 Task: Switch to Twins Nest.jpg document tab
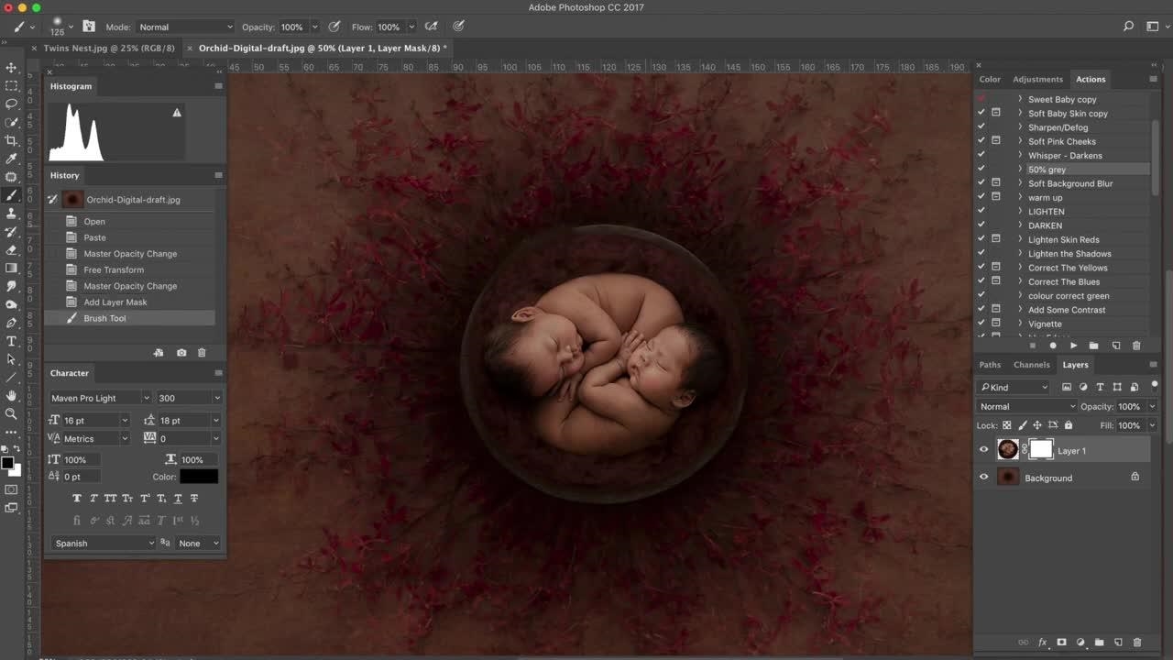108,48
